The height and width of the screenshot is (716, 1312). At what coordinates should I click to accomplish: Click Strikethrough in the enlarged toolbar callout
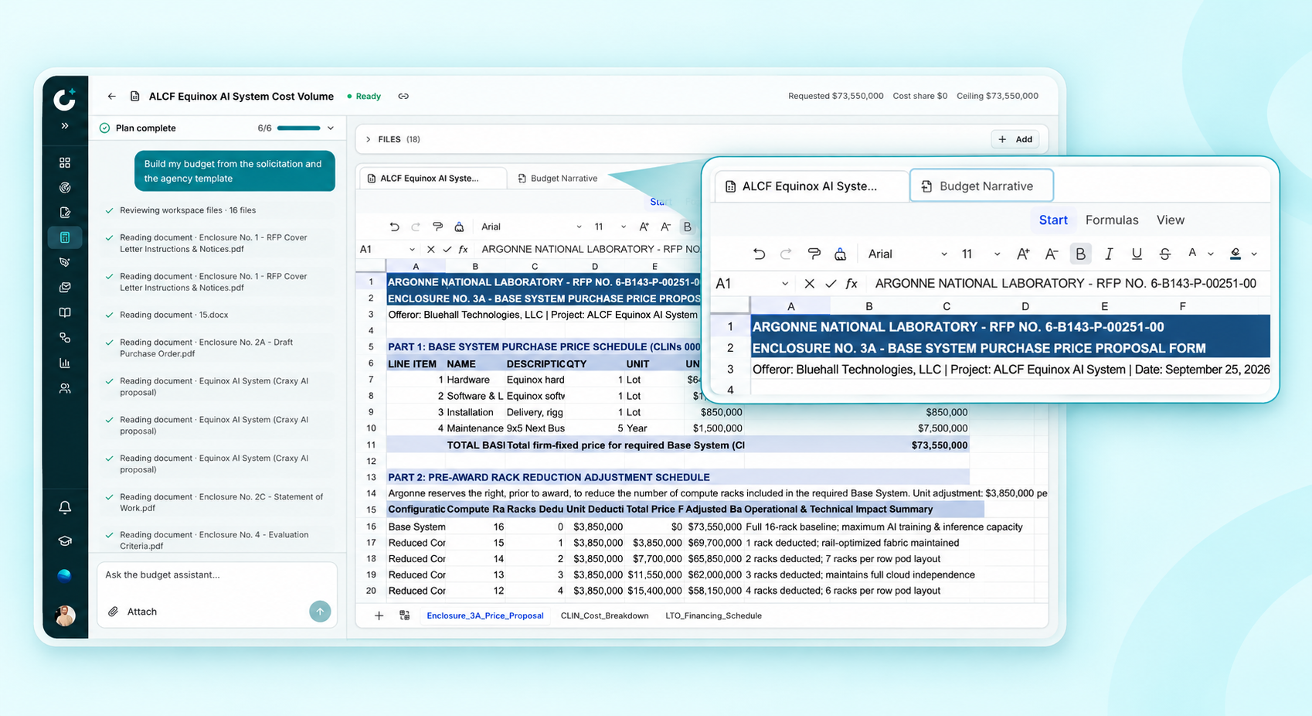pyautogui.click(x=1164, y=254)
